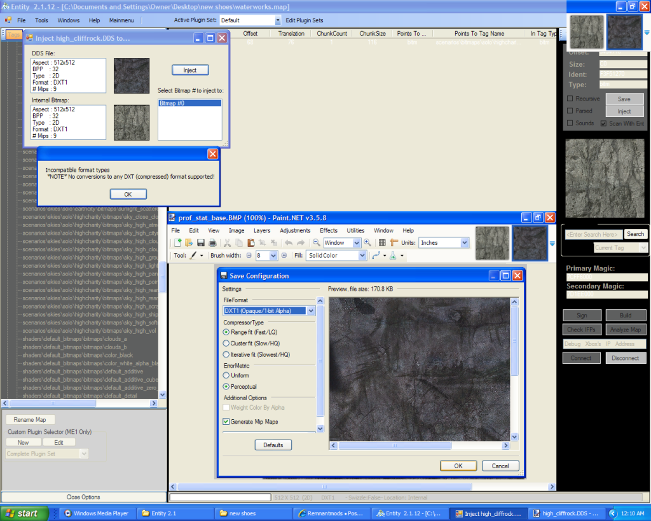The image size is (651, 521).
Task: Open the FileFormat DXT1 dropdown
Action: click(311, 311)
